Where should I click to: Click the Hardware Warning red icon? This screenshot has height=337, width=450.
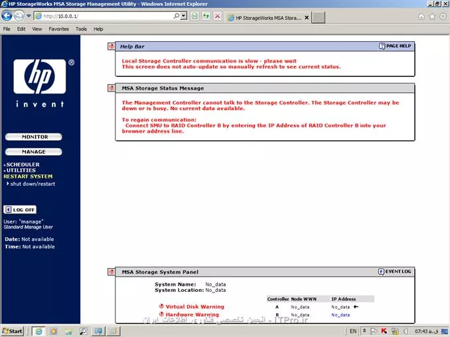tap(161, 314)
